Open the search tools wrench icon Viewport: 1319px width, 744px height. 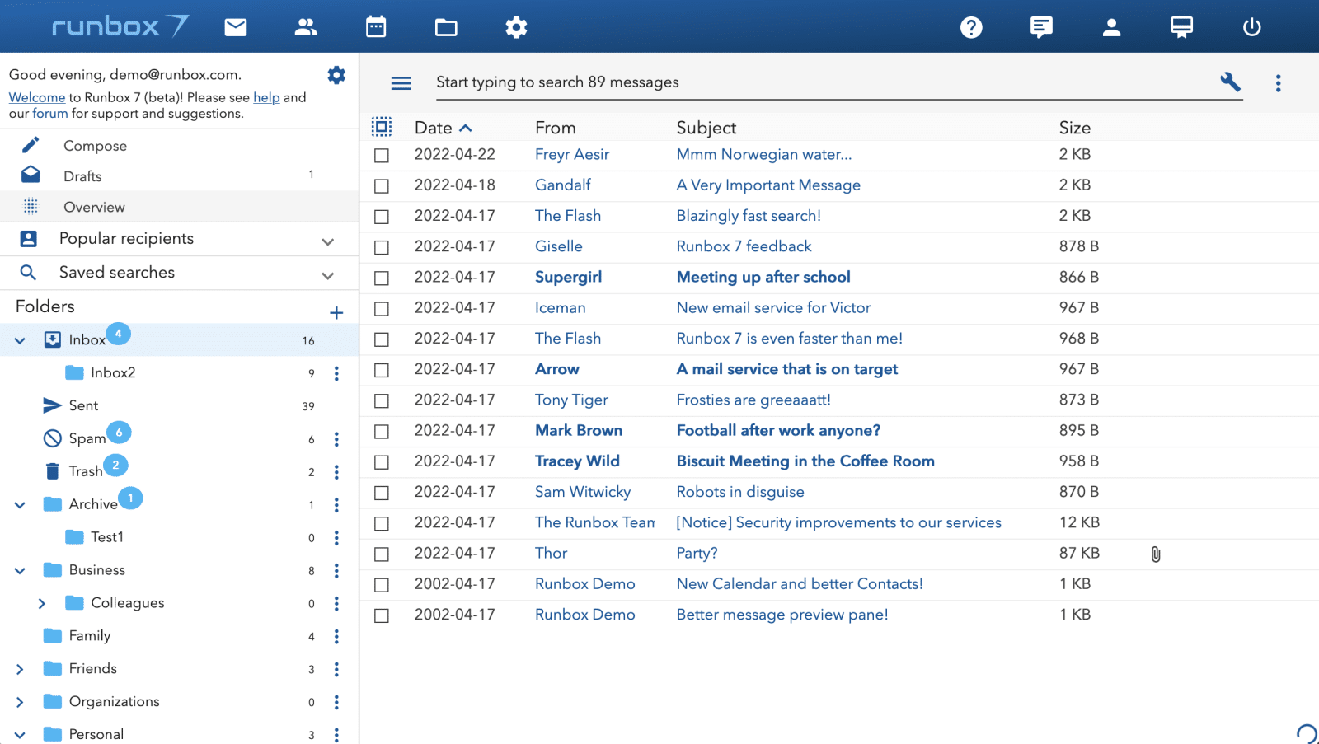coord(1229,82)
